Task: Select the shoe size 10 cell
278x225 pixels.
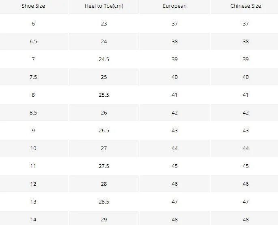Action: tap(33, 148)
